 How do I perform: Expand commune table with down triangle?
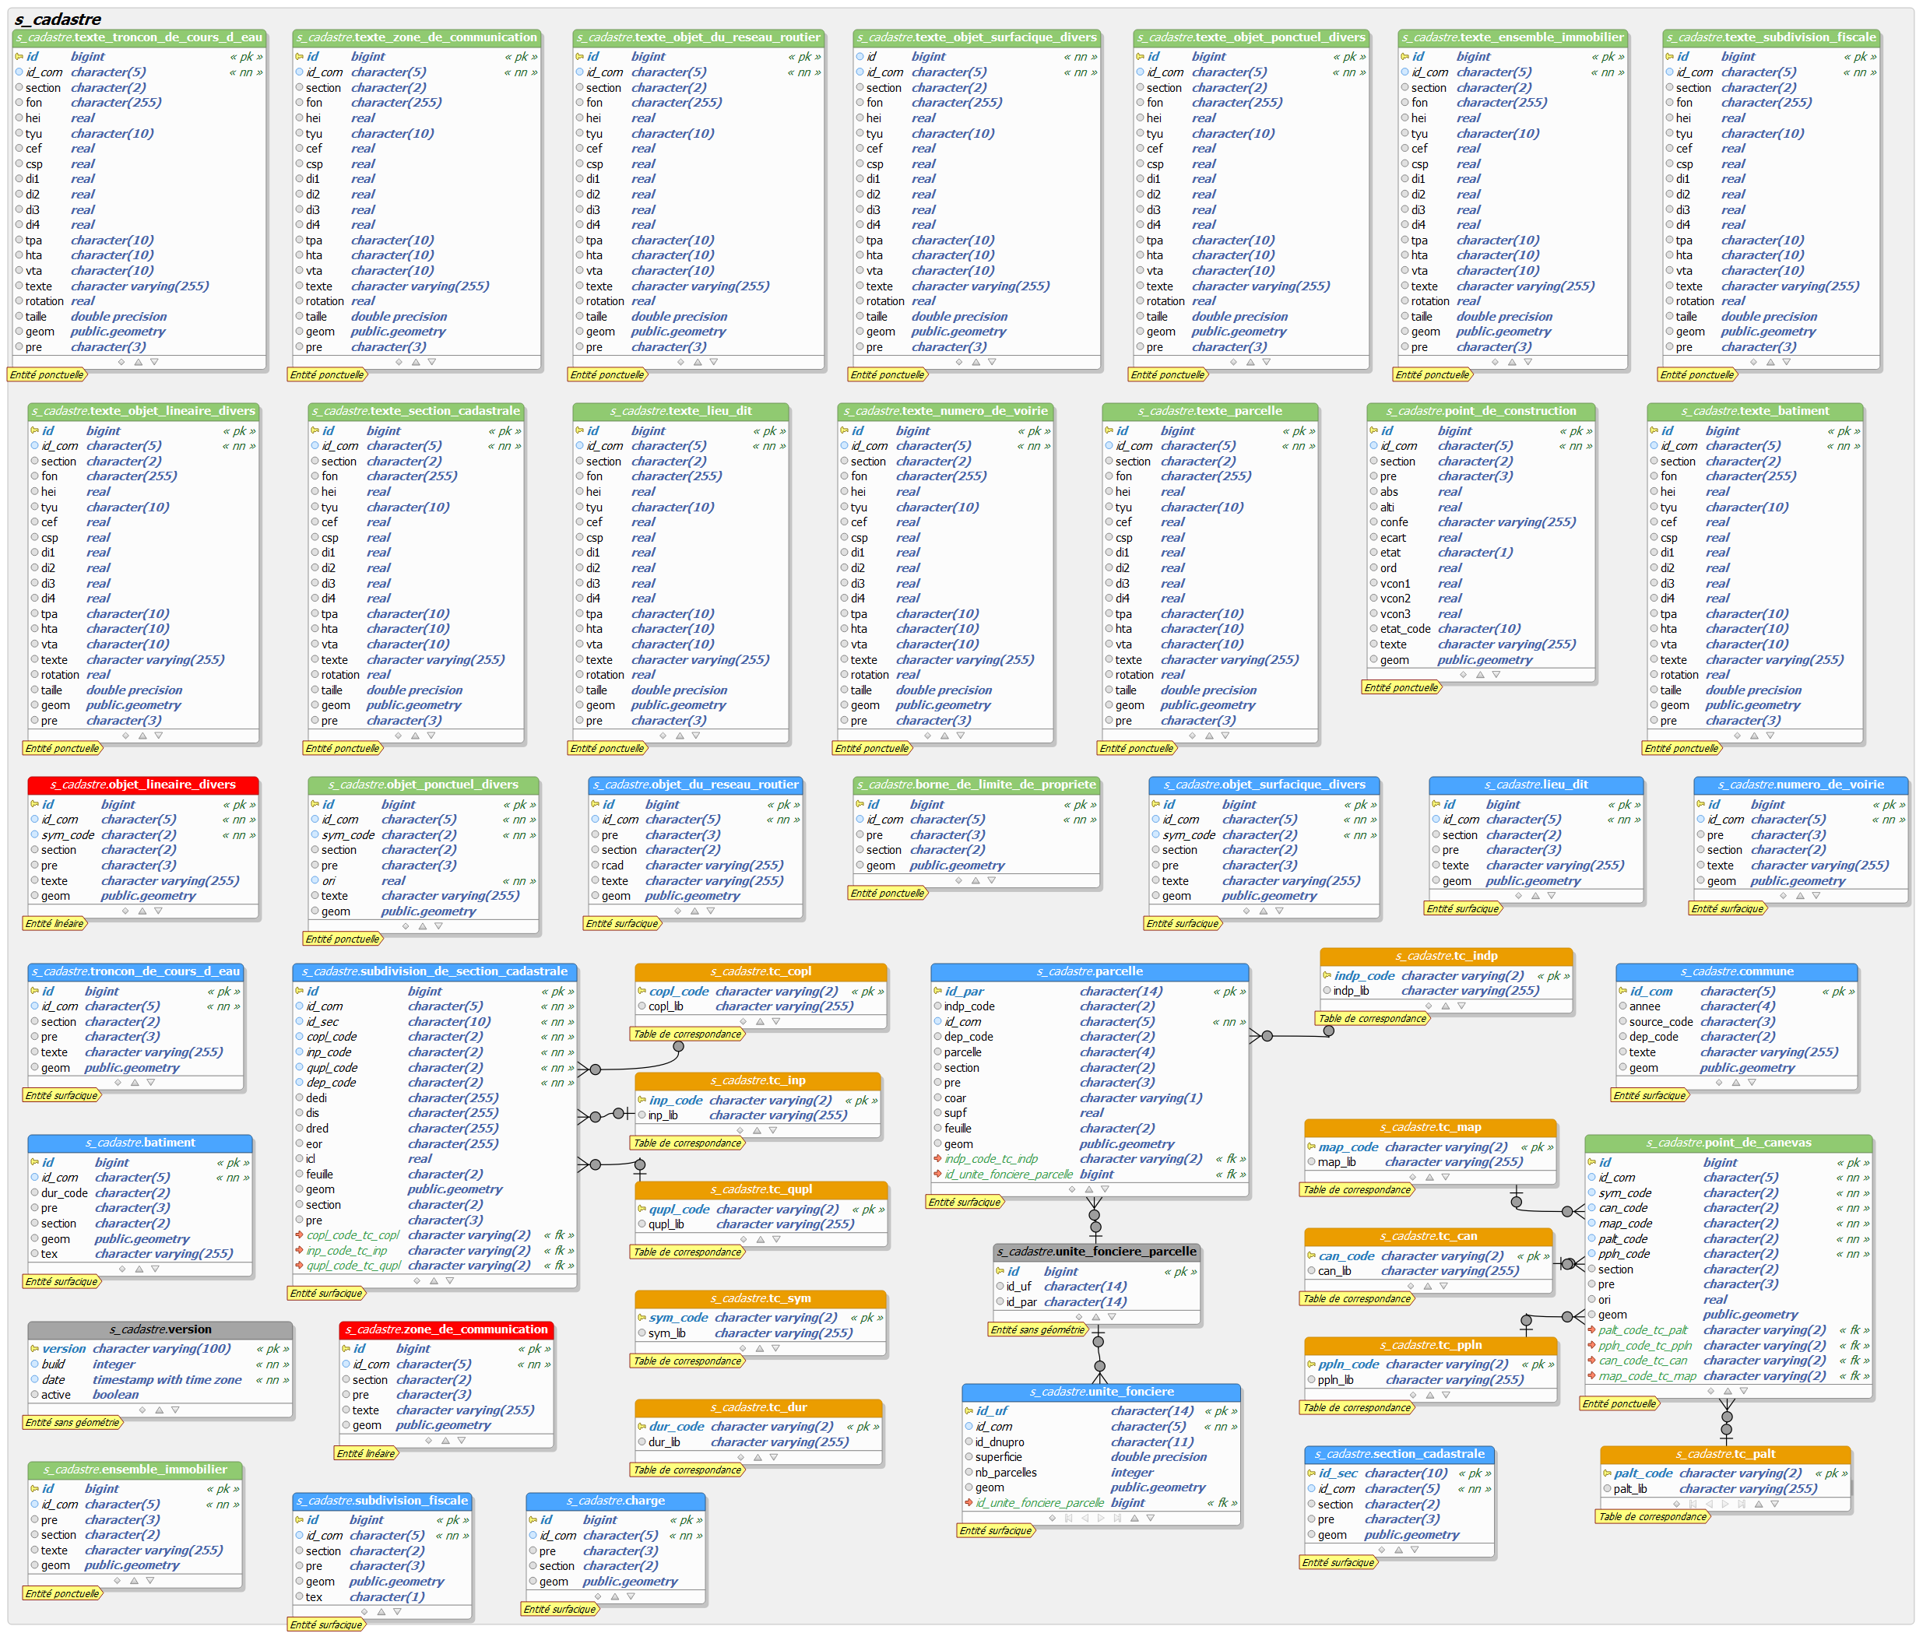coord(1751,1082)
